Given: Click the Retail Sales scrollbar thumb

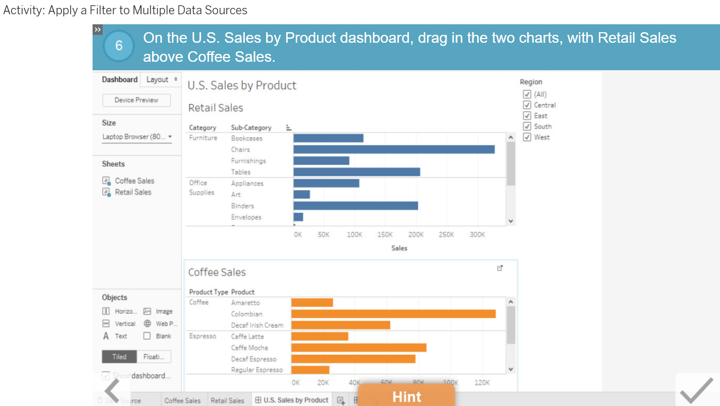Looking at the screenshot, I should pos(511,164).
